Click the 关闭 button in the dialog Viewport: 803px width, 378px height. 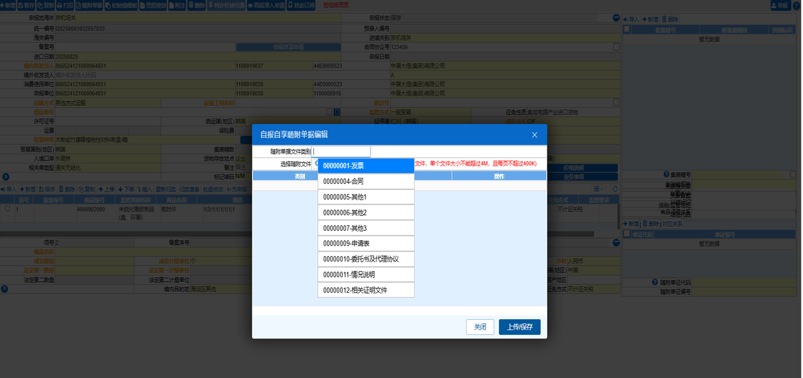click(x=480, y=327)
